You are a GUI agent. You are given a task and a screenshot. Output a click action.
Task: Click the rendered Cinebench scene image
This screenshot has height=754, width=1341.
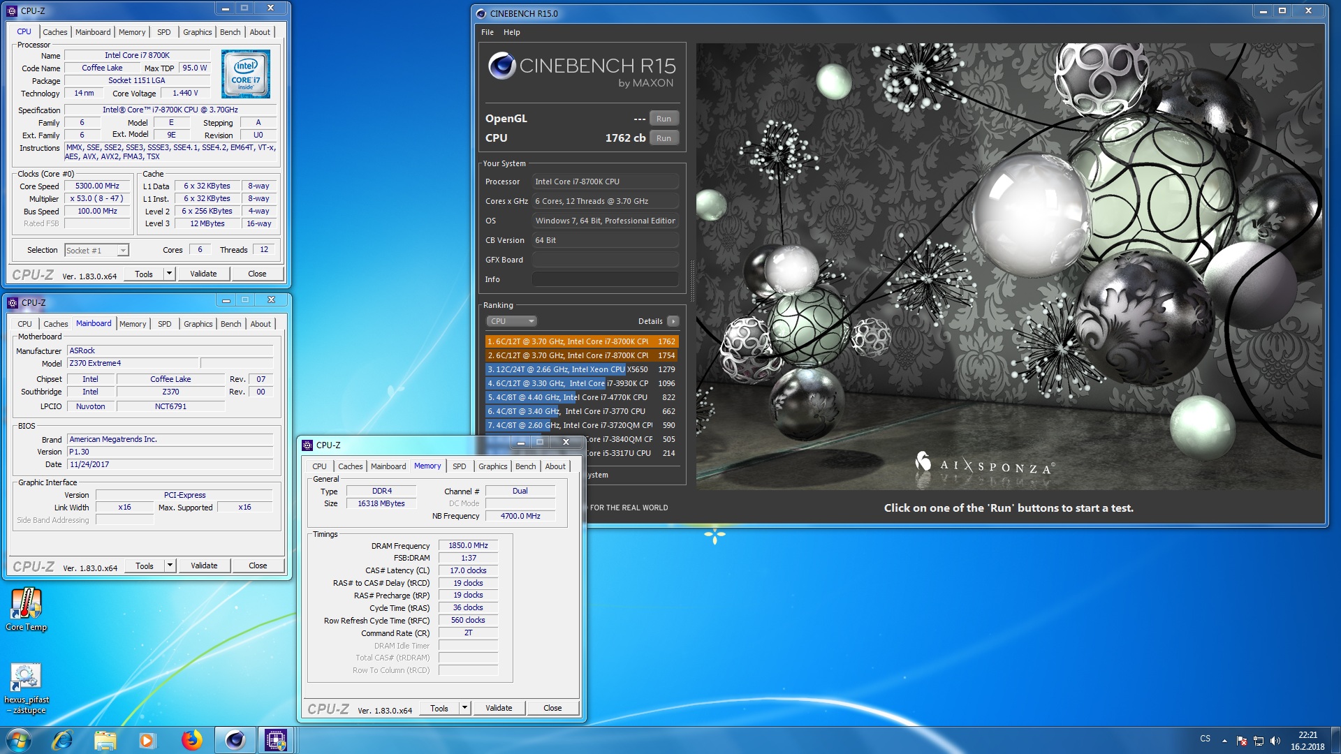(1009, 266)
